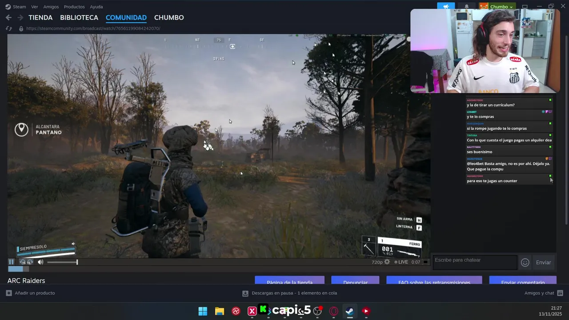569x320 pixels.
Task: Open the chat emoji picker
Action: click(525, 262)
